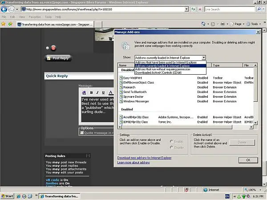Select the Send To Bluetooth add-on
The image size is (267, 200).
tap(186, 92)
